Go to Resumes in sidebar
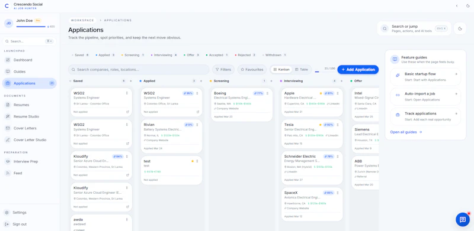474x231 pixels. [x=29, y=105]
